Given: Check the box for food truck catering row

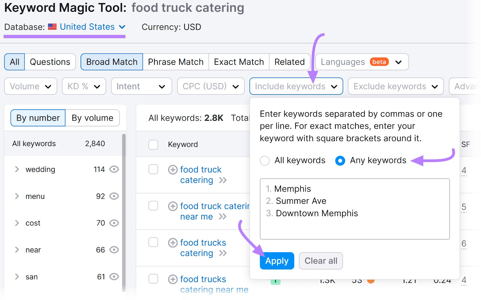Looking at the screenshot, I should pyautogui.click(x=153, y=169).
